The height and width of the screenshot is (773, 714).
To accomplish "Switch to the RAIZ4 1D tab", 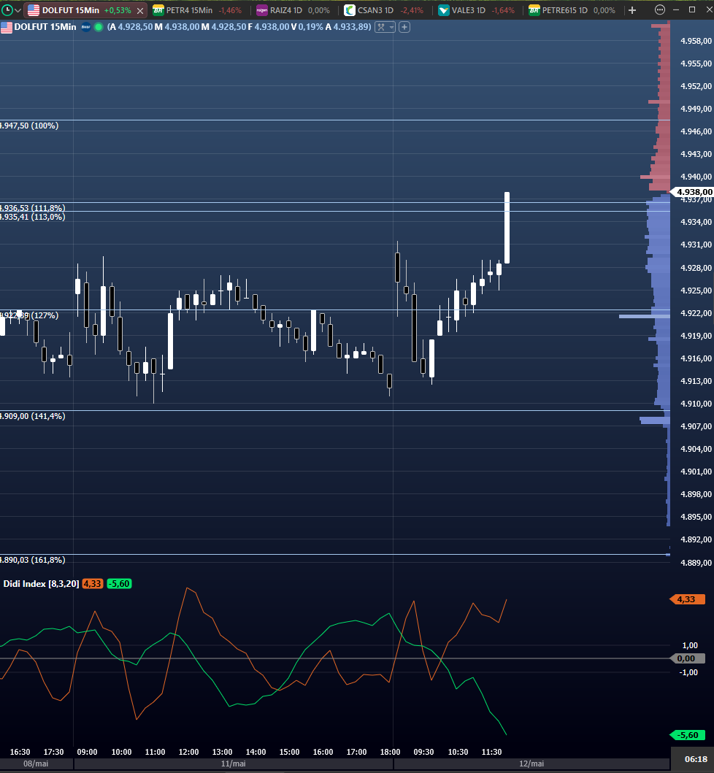I will 293,10.
